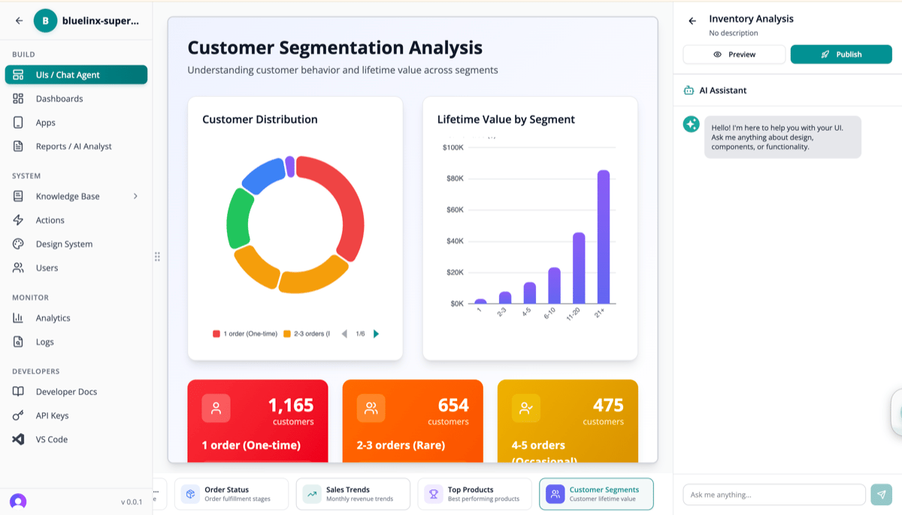This screenshot has width=902, height=515.
Task: Go back using the sidebar back arrow
Action: coord(20,21)
